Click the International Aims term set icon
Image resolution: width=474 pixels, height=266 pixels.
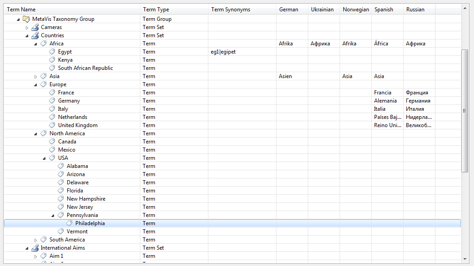35,248
